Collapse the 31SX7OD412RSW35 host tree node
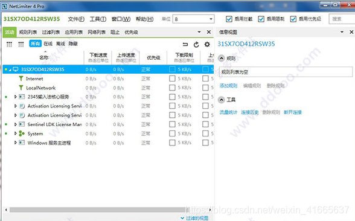Image resolution: width=355 pixels, height=221 pixels. (x=10, y=70)
